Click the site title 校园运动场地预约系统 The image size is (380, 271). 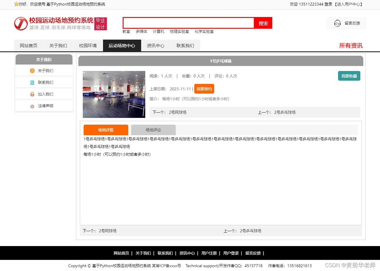pyautogui.click(x=61, y=20)
